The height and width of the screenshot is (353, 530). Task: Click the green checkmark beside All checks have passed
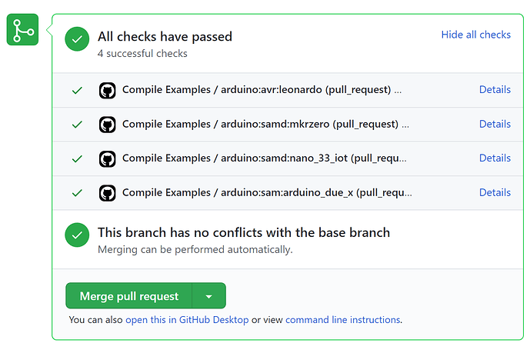coord(77,39)
